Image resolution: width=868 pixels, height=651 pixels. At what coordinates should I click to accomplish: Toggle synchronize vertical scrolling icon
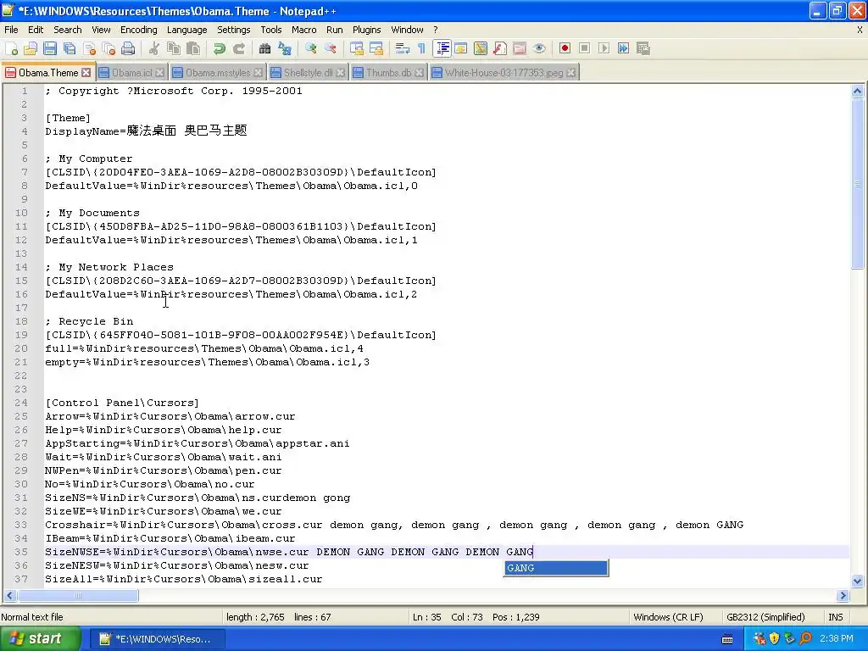(x=357, y=48)
